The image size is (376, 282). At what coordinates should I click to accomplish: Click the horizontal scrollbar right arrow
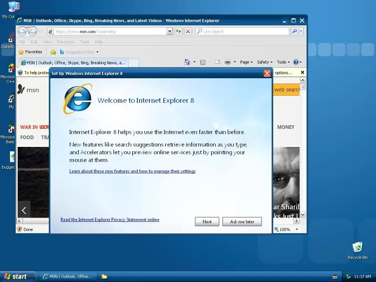(297, 221)
